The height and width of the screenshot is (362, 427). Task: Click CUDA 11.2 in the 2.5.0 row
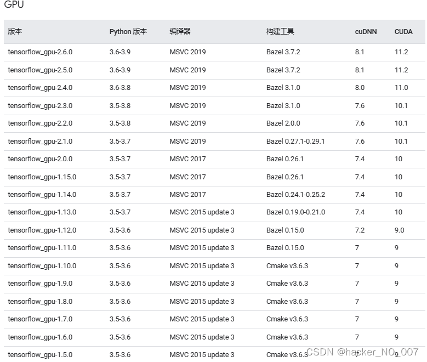point(401,70)
